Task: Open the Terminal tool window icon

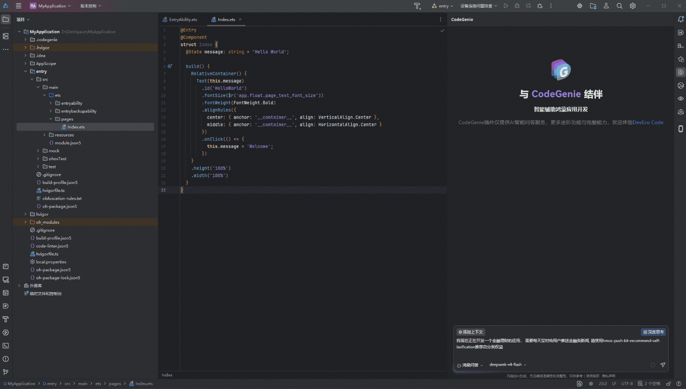Action: click(x=6, y=346)
